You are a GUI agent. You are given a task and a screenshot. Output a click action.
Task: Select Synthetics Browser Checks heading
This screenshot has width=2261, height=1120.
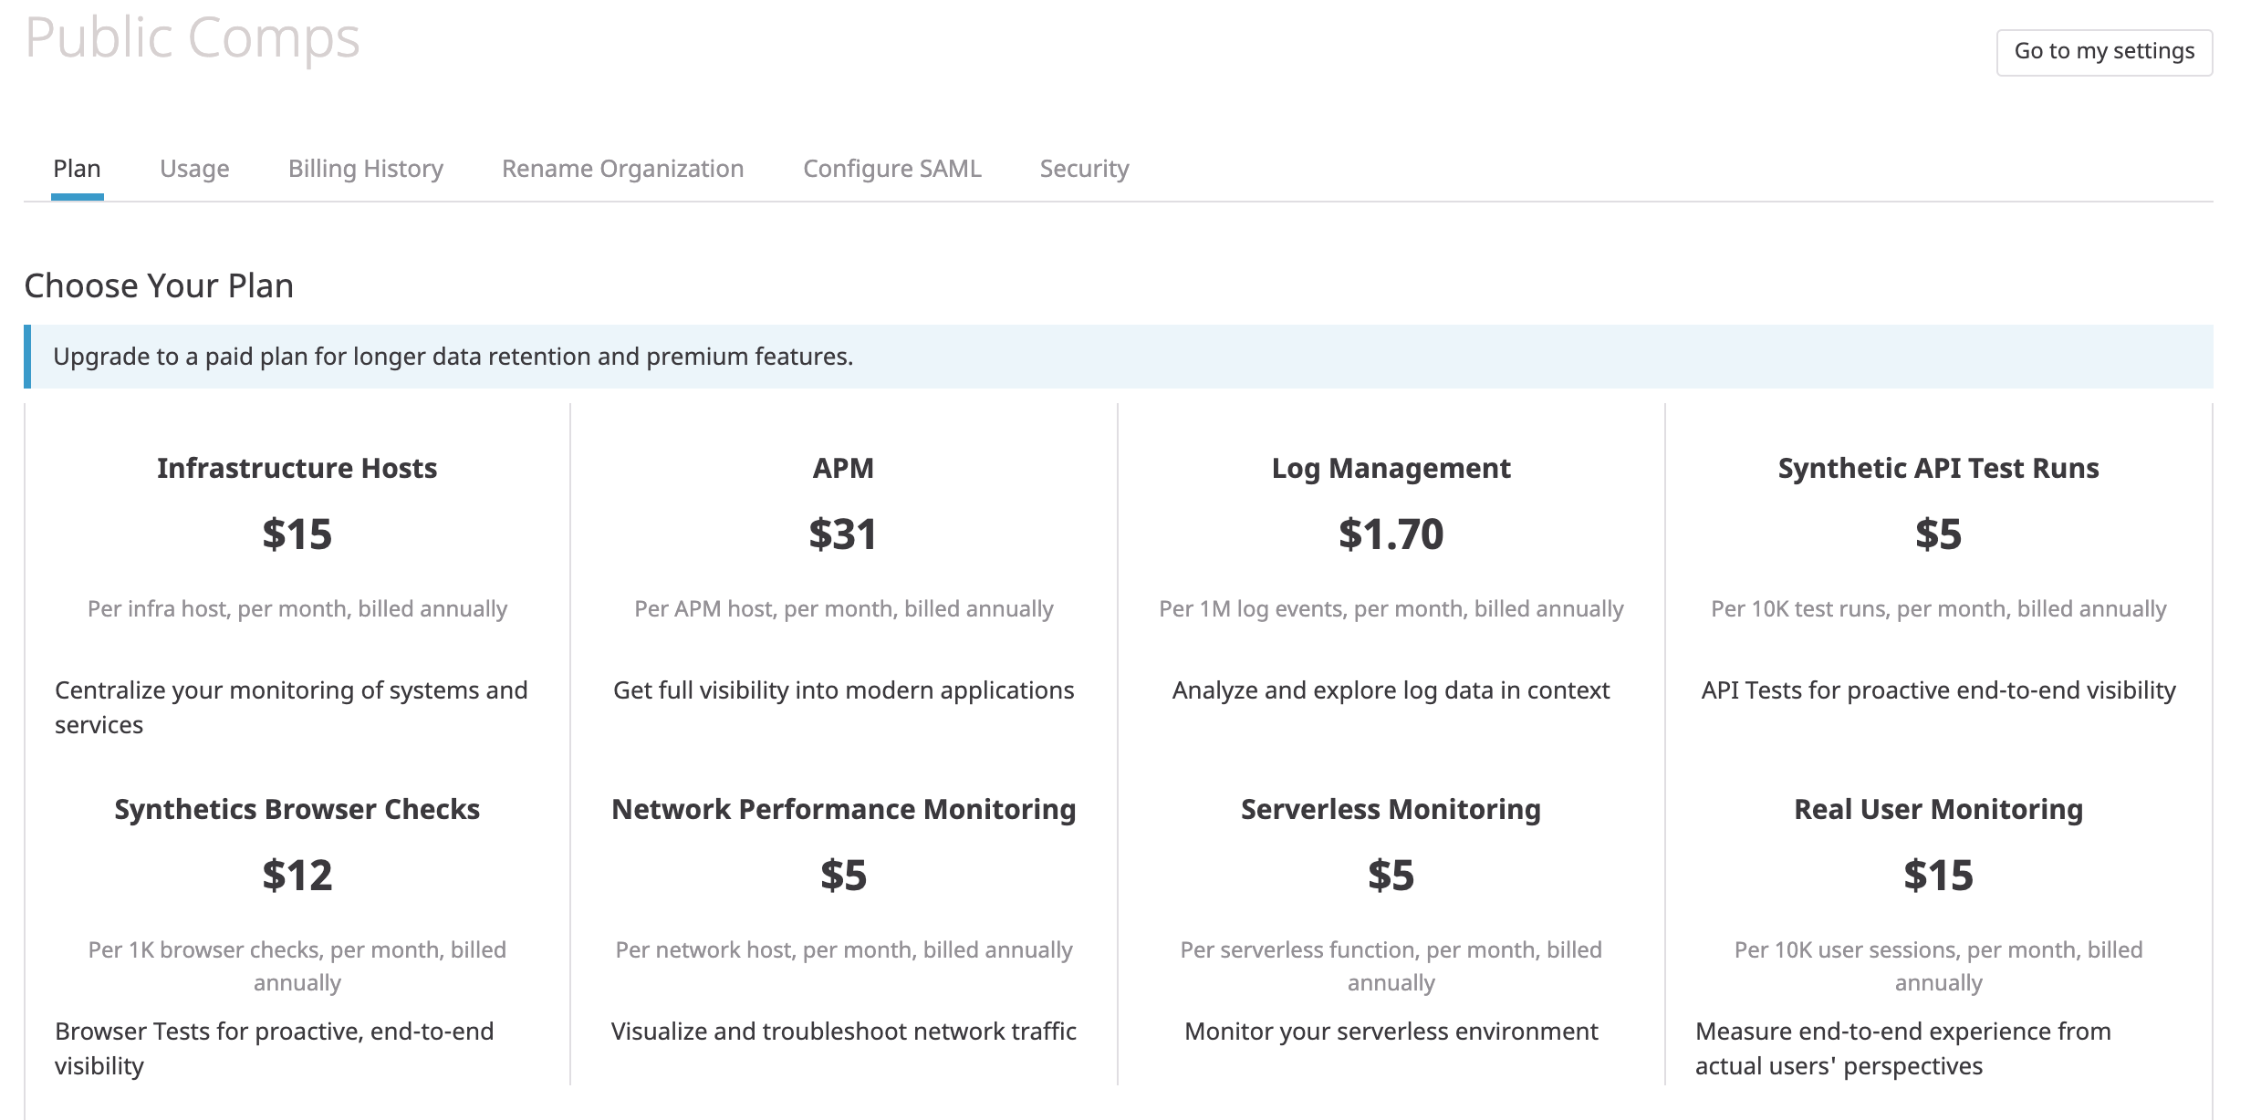297,809
